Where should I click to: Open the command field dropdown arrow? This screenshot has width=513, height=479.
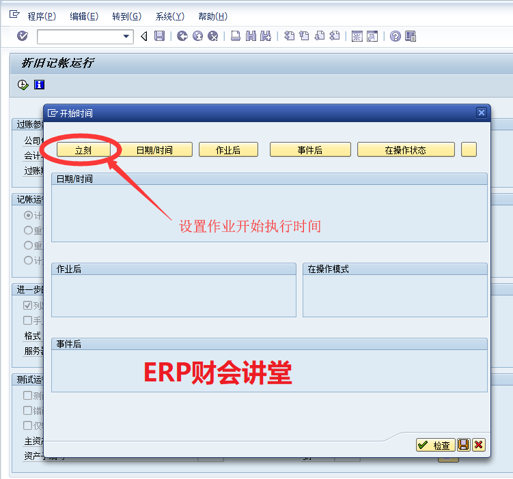[126, 36]
